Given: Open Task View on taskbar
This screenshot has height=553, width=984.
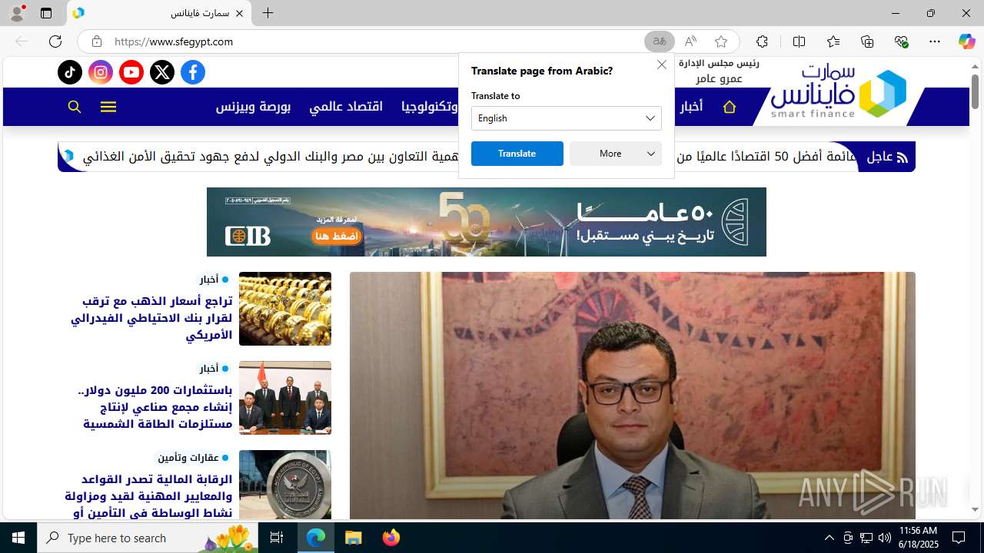Looking at the screenshot, I should tap(277, 538).
